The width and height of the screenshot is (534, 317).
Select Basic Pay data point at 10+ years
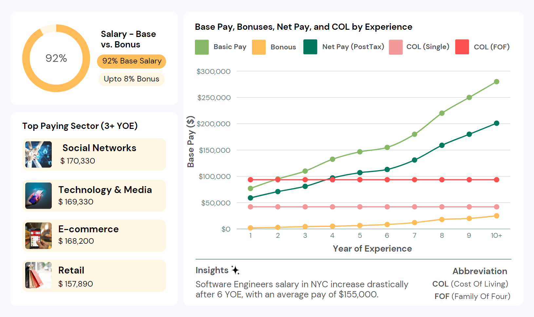[x=496, y=82]
